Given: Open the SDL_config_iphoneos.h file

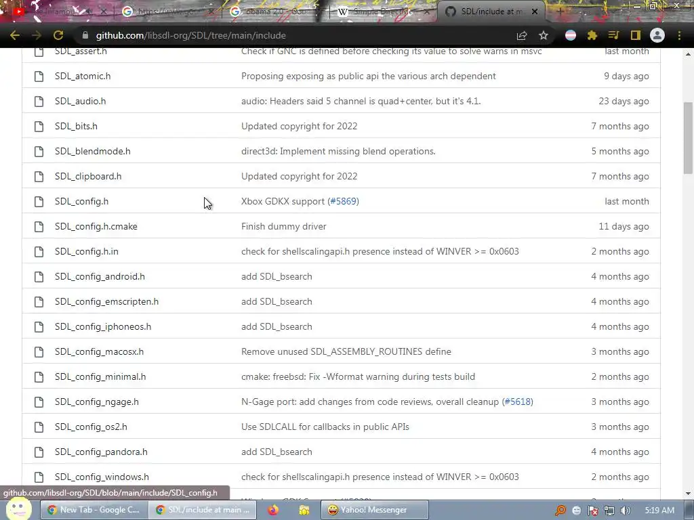Looking at the screenshot, I should (x=103, y=327).
